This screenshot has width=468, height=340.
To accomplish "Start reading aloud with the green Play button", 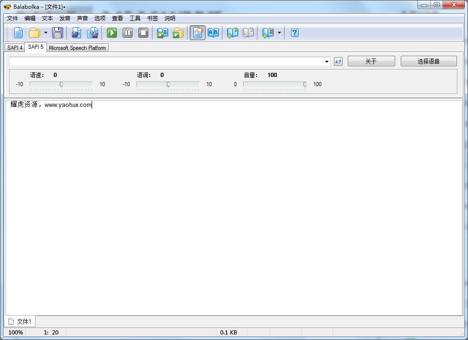I will pos(112,33).
